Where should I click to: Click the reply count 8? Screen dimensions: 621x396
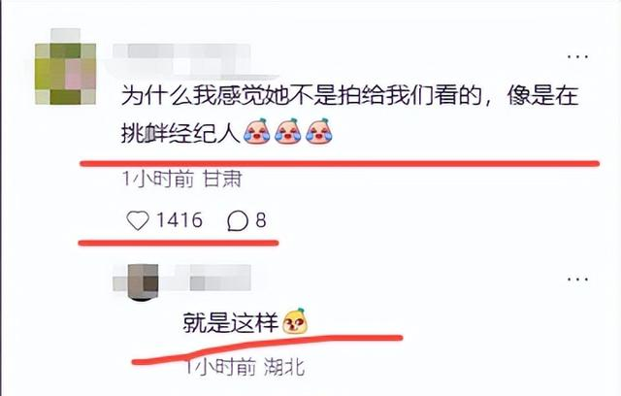click(x=260, y=220)
